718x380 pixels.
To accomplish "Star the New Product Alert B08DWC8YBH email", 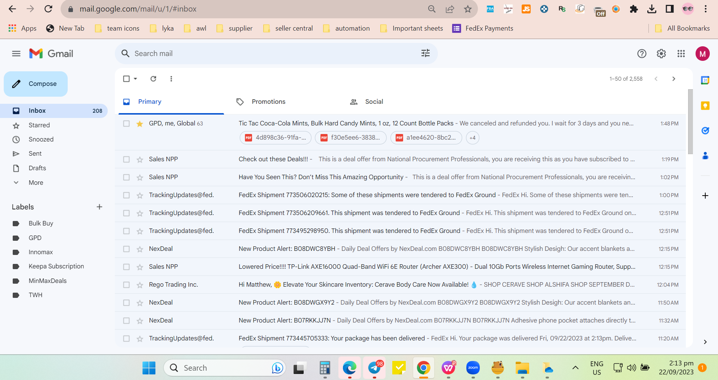I will pyautogui.click(x=140, y=249).
